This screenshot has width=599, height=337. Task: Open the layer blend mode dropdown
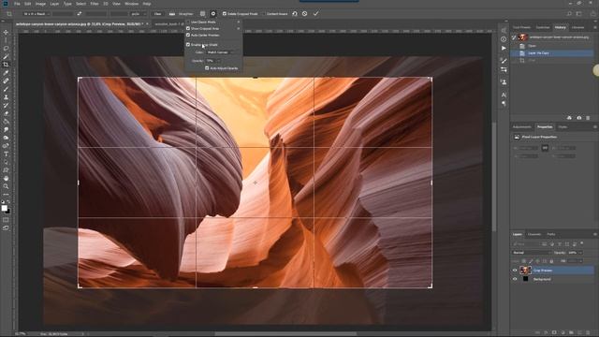pos(531,253)
